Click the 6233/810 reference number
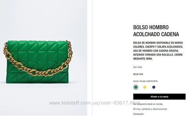 (x=152, y=81)
